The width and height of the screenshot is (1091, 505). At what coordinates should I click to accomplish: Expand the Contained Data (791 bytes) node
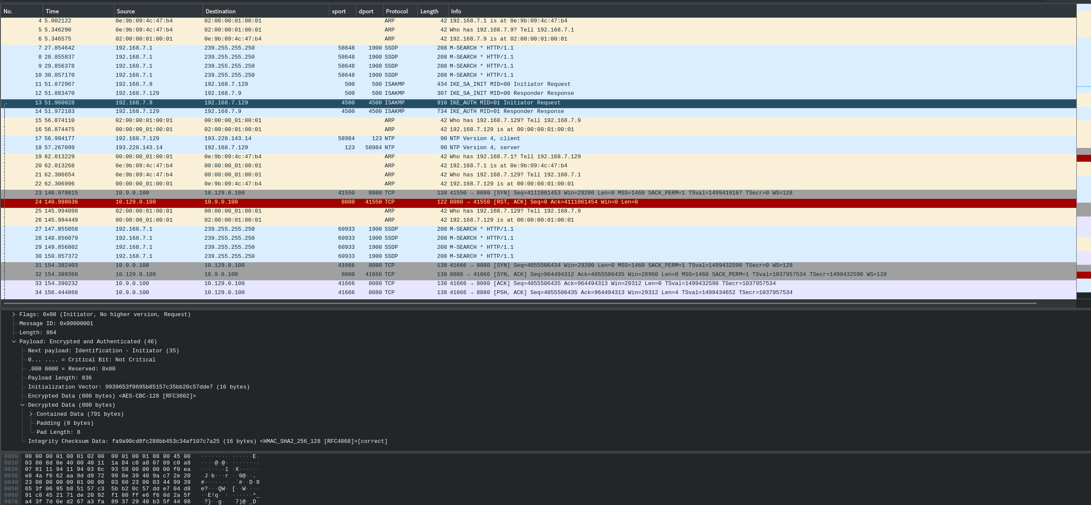(x=31, y=414)
